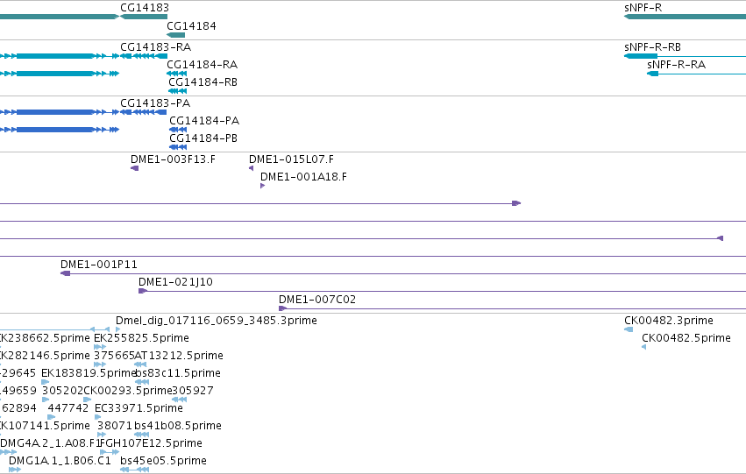Screen dimensions: 746x474
Task: Click the 38071 EST label
Action: tap(115, 426)
